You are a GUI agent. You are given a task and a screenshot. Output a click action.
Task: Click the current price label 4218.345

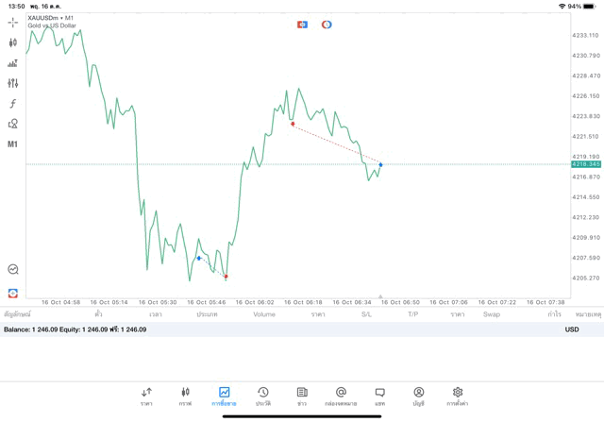[586, 164]
